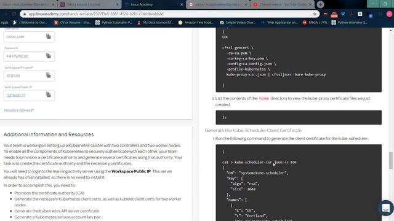Open the Amazon Fine Food bookmark
The image size is (394, 221).
coord(196,23)
